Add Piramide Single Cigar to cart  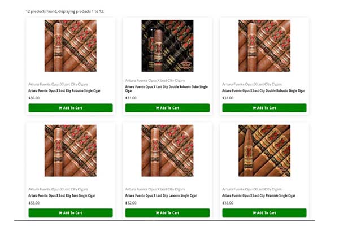[264, 213]
